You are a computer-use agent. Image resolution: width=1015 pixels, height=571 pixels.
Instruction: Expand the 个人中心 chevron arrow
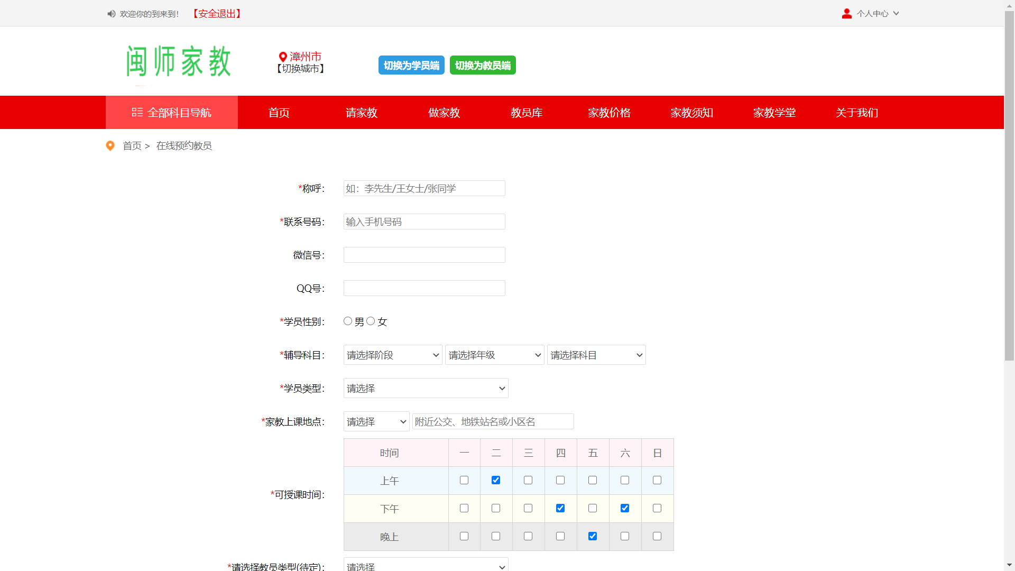[896, 14]
